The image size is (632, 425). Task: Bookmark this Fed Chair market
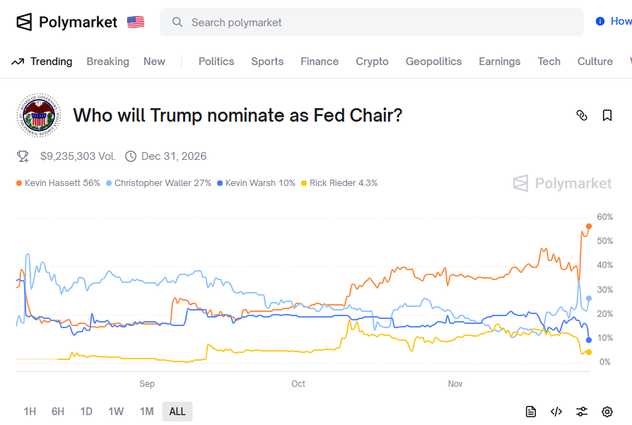pos(607,115)
